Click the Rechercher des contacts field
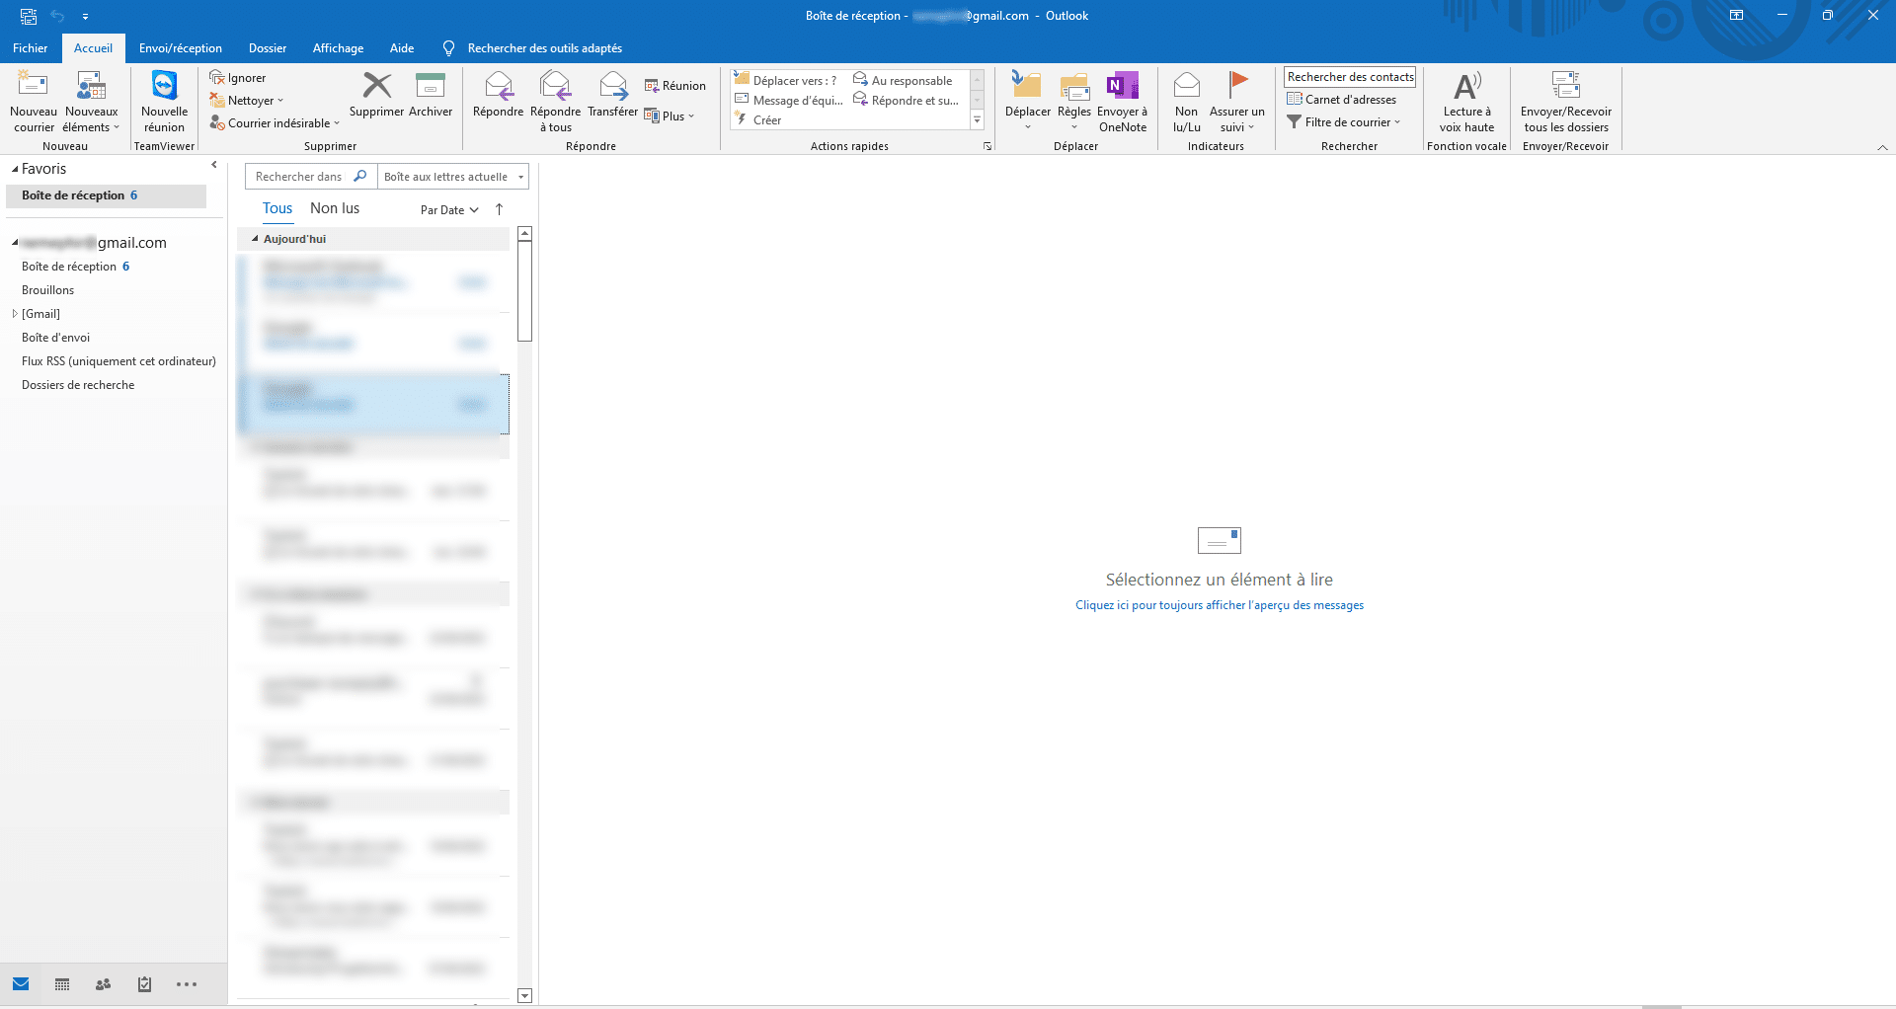The image size is (1896, 1009). [1349, 77]
